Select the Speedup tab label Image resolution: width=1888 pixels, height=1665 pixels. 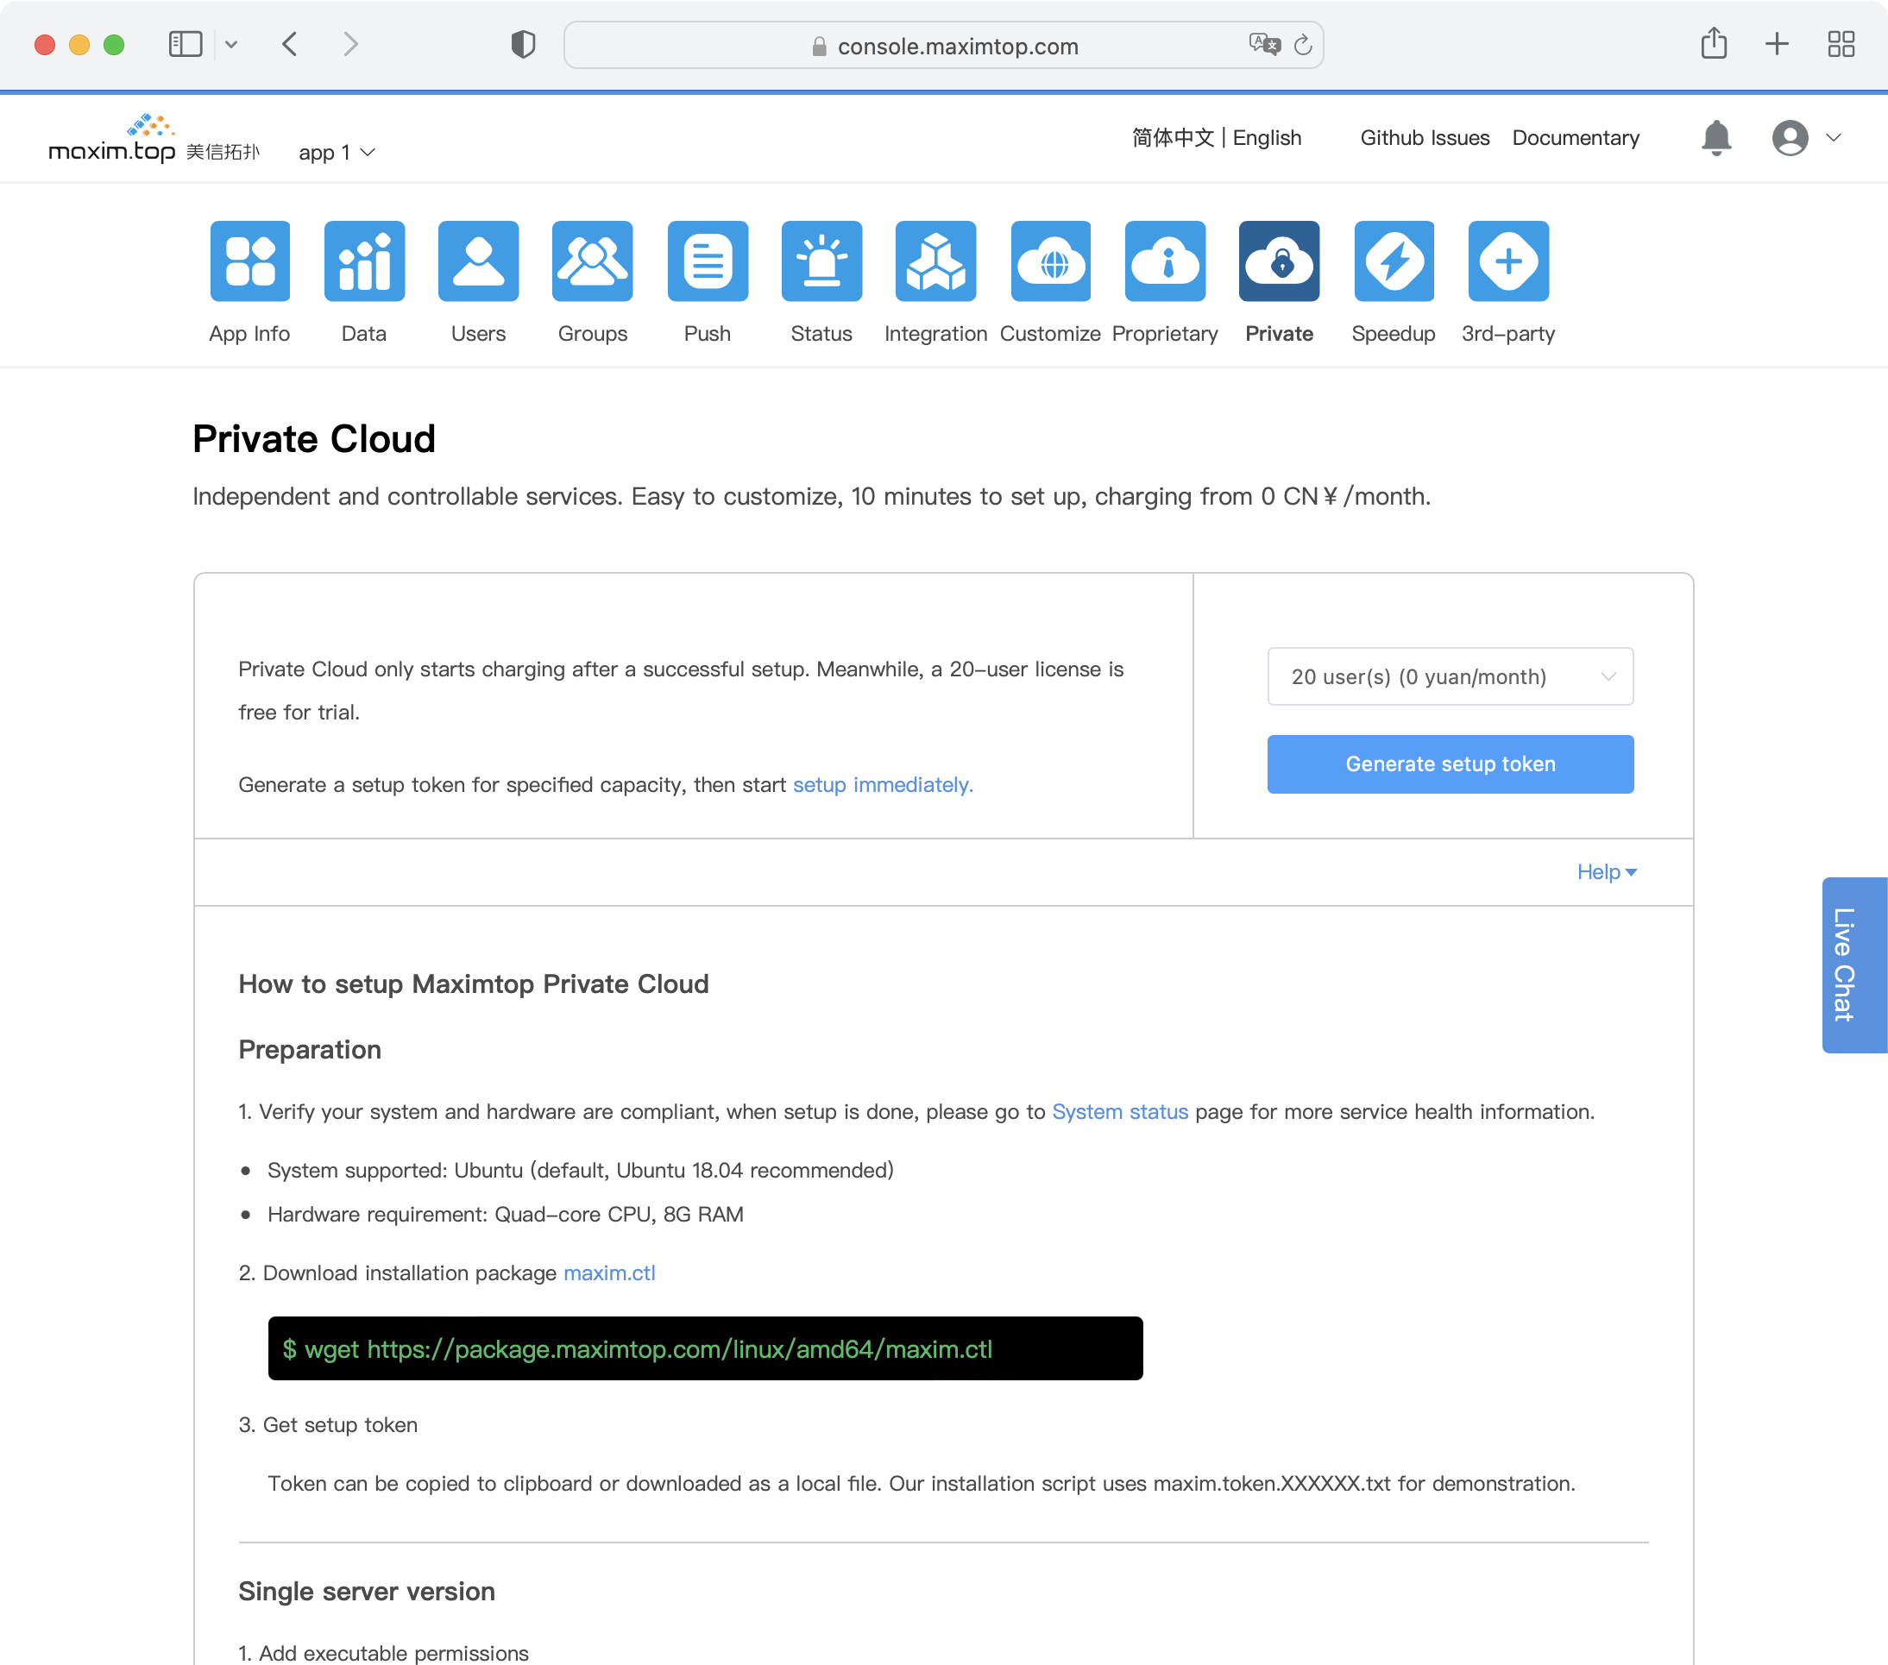pyautogui.click(x=1393, y=333)
